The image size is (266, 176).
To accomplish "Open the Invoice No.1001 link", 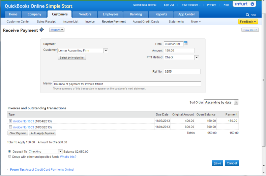I will coord(23,121).
